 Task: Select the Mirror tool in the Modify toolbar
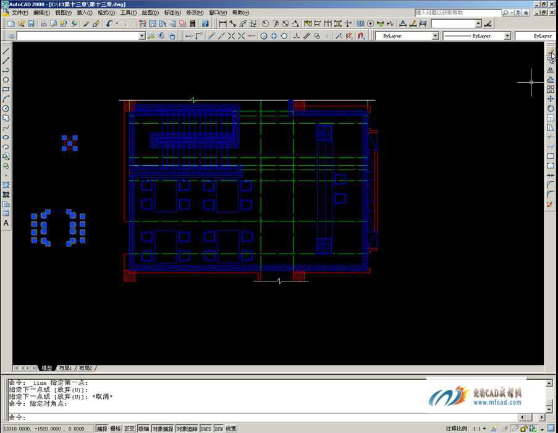(x=551, y=70)
